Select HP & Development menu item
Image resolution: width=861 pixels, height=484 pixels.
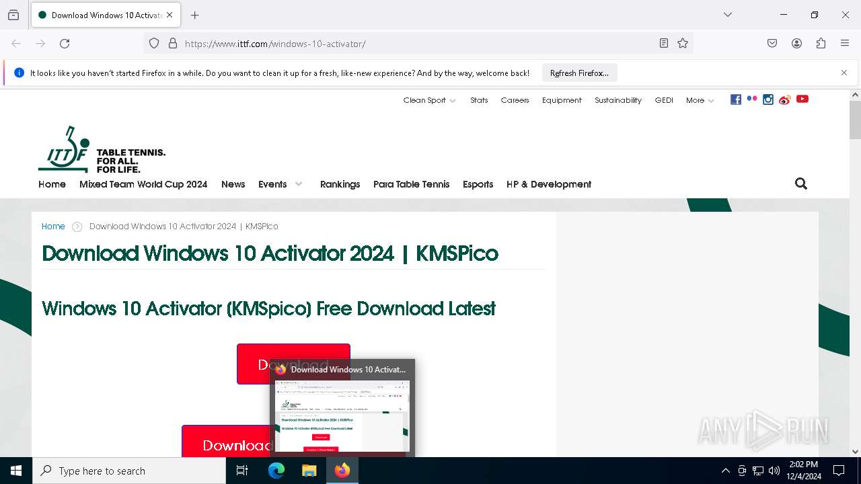tap(549, 184)
